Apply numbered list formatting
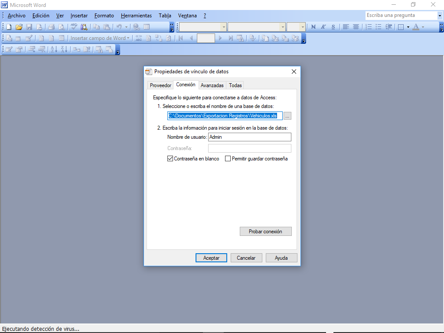Image resolution: width=444 pixels, height=333 pixels. click(x=369, y=27)
